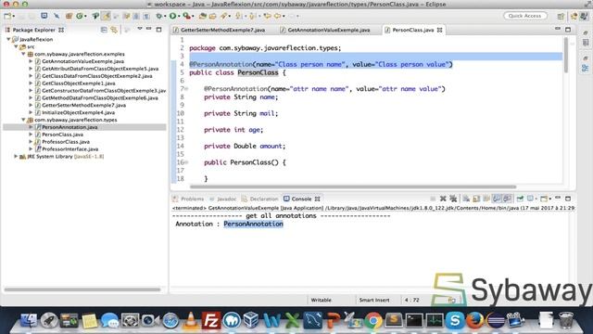Toggle Link with Editor in Package Explorer
Screen dimensions: 593x334
[x=114, y=30]
